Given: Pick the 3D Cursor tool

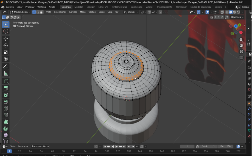Looking at the screenshot, I should click(x=6, y=31).
